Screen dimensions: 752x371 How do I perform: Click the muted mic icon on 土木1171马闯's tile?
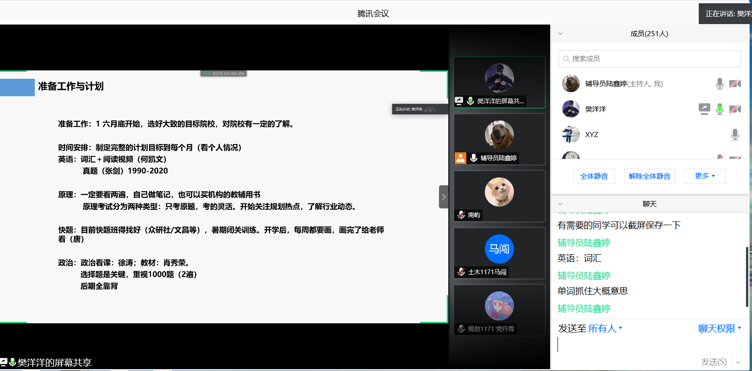tap(461, 272)
